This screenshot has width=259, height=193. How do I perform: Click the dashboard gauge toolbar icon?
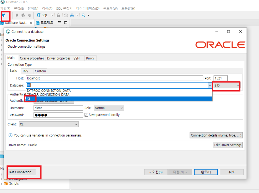tap(66, 15)
